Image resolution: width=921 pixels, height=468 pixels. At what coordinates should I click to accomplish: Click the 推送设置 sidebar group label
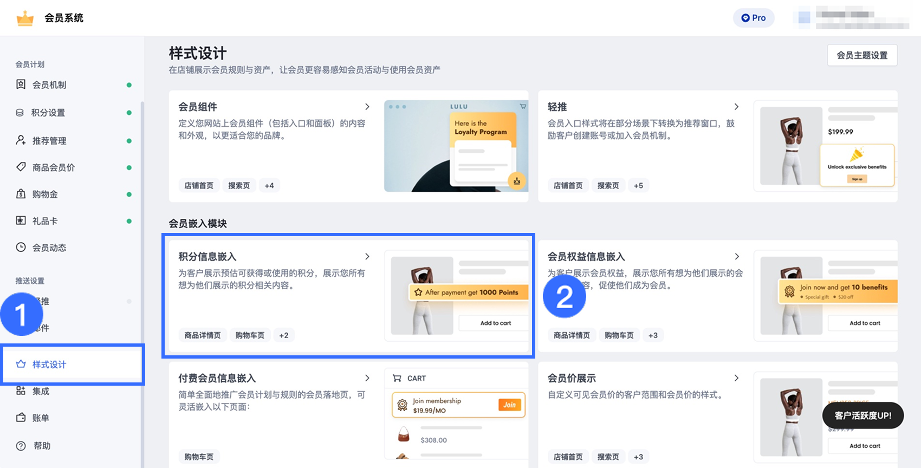click(30, 281)
